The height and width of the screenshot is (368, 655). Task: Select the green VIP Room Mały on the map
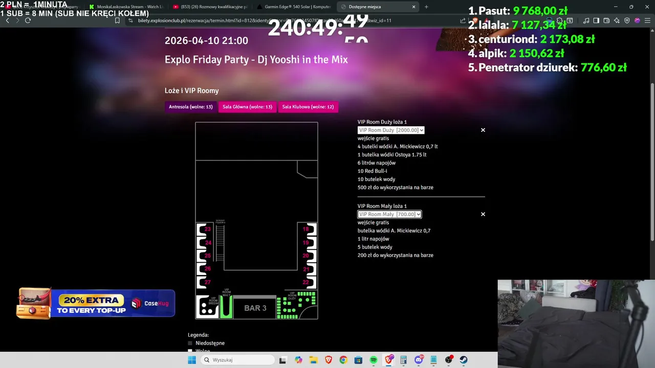(226, 307)
